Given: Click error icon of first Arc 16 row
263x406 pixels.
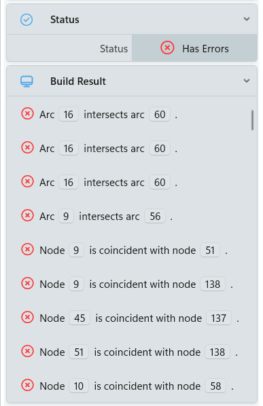Looking at the screenshot, I should coord(27,114).
